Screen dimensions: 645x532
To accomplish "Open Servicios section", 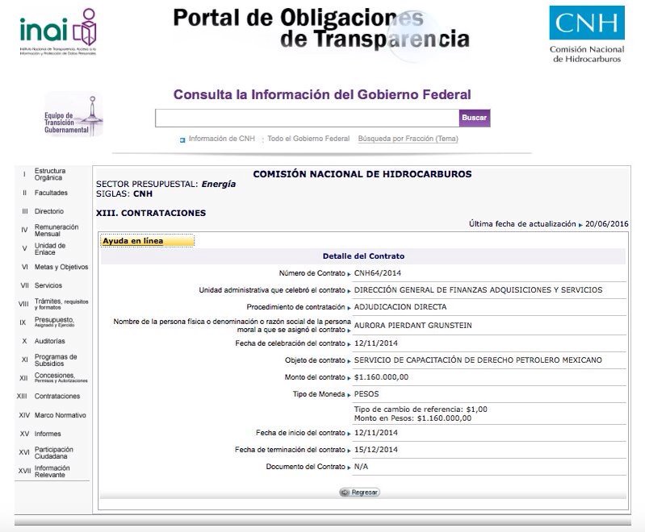I will (48, 285).
